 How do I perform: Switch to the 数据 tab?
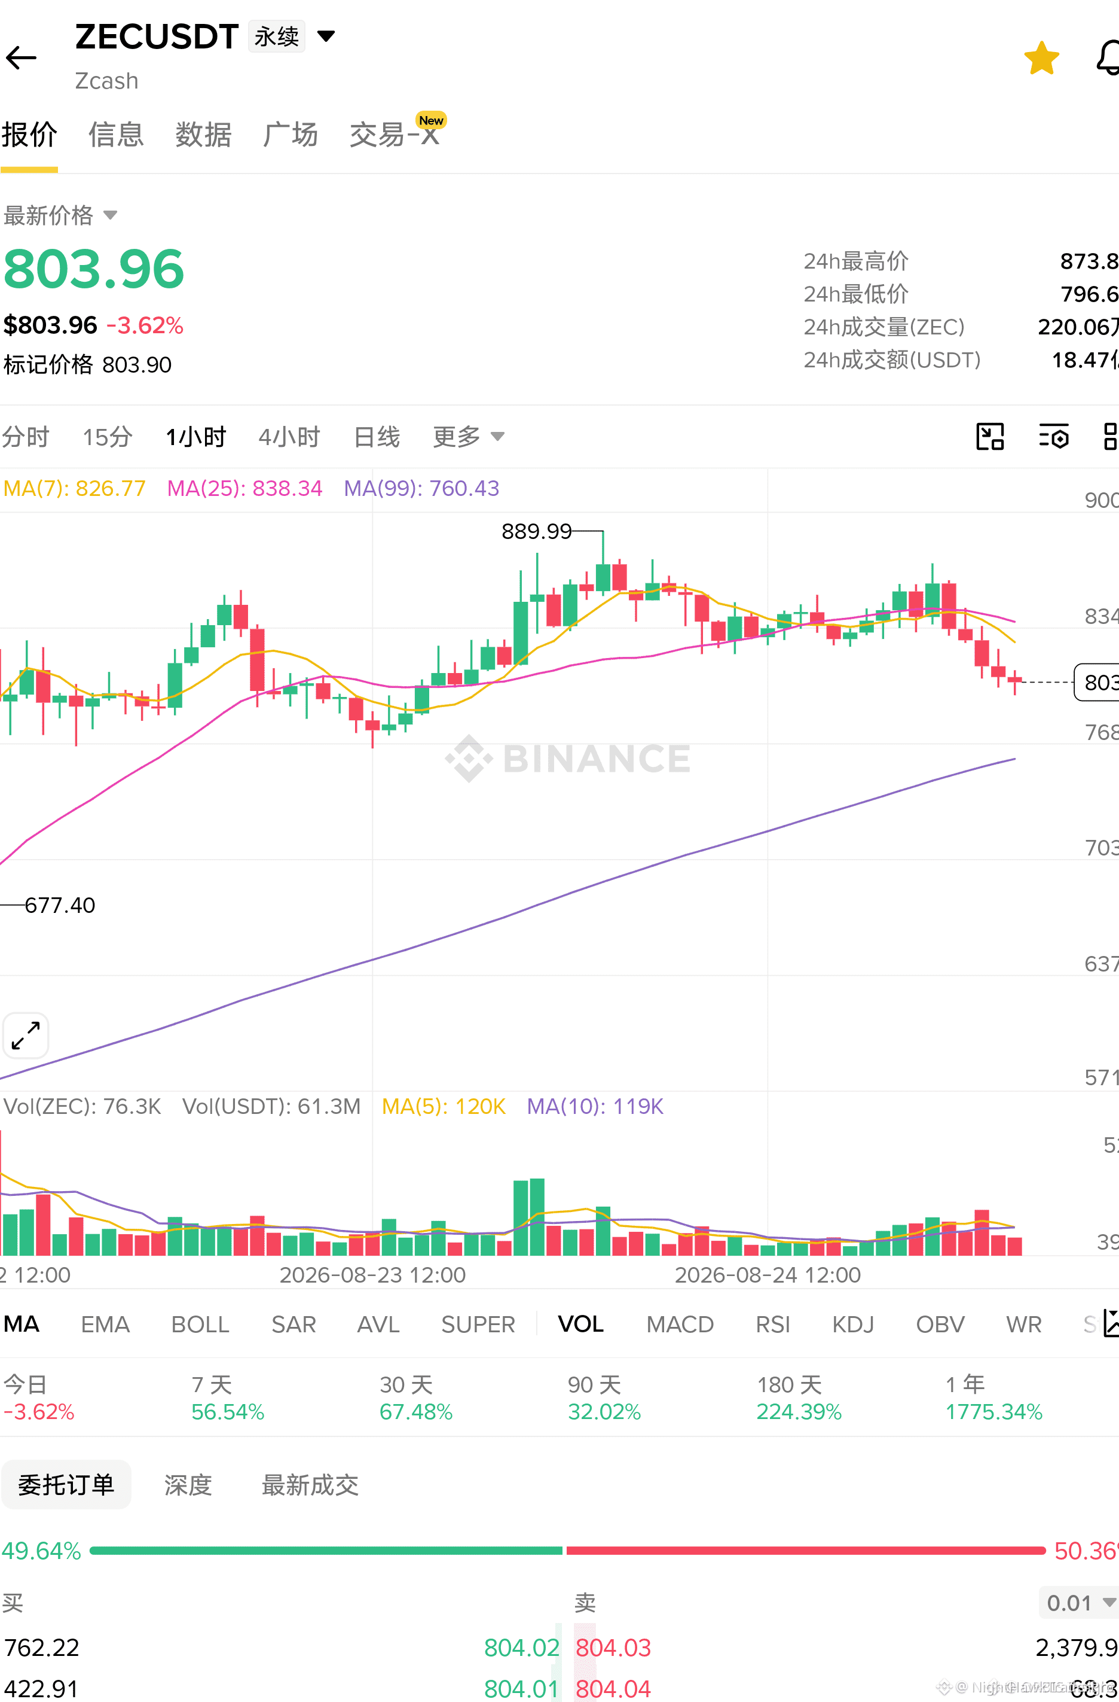coord(204,135)
